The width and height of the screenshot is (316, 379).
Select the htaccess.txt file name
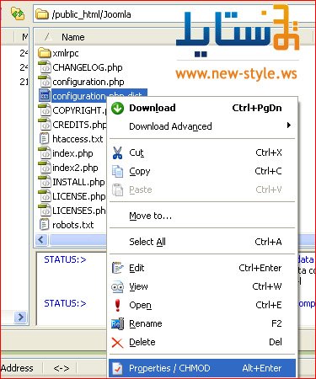click(x=78, y=139)
